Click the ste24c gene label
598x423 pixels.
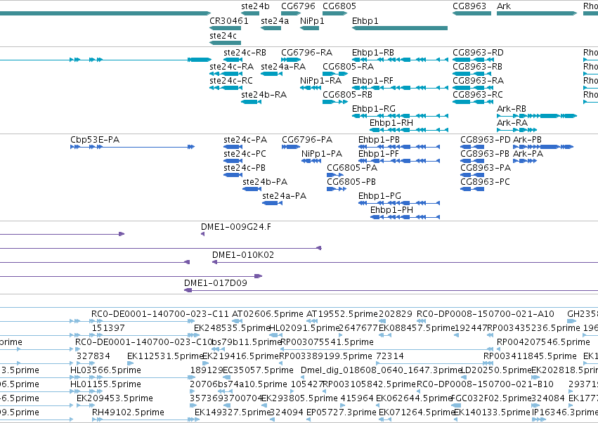(x=223, y=35)
